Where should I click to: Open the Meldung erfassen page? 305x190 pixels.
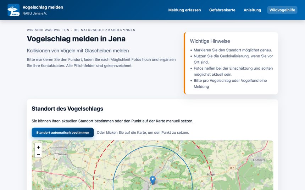tap(184, 10)
